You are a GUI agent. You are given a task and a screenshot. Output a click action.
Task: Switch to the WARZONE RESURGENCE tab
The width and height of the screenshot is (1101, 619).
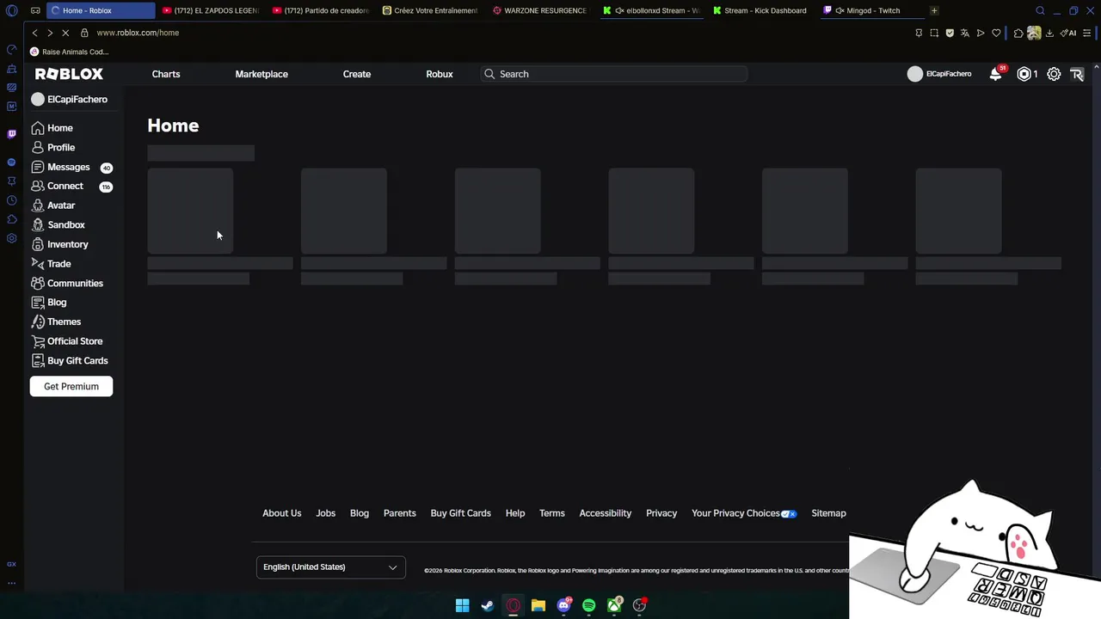pyautogui.click(x=541, y=10)
